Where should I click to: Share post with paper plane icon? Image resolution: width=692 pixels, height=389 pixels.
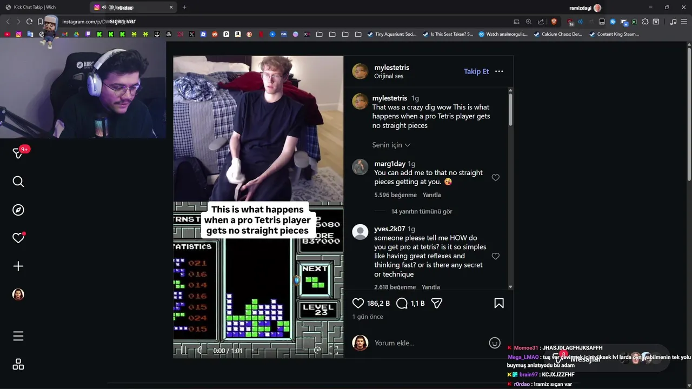[x=437, y=303]
